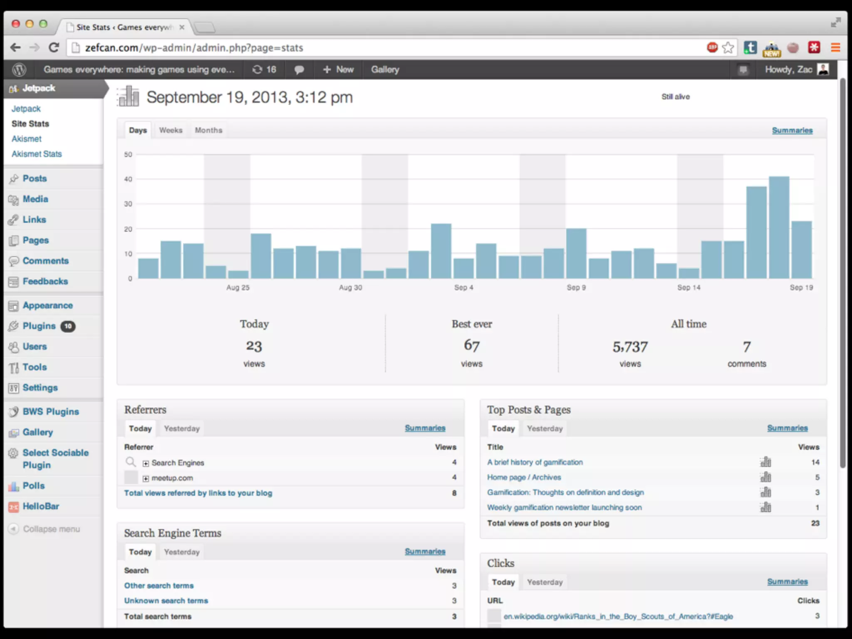Switch chart to Weeks tab
Screen dimensions: 852x639
(171, 130)
